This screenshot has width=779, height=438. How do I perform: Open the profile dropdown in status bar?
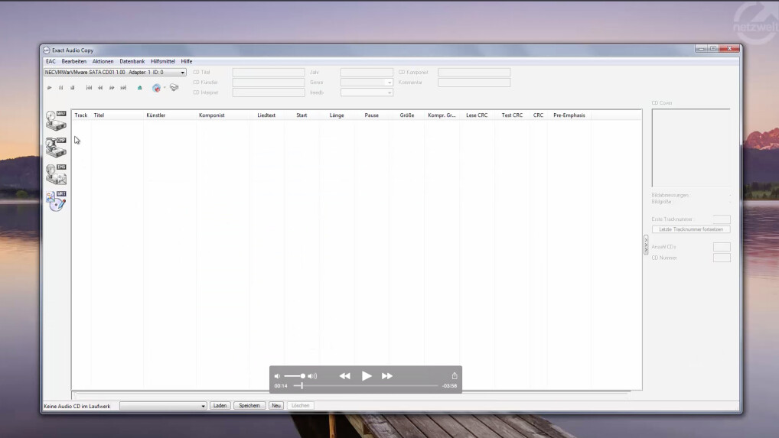click(203, 406)
